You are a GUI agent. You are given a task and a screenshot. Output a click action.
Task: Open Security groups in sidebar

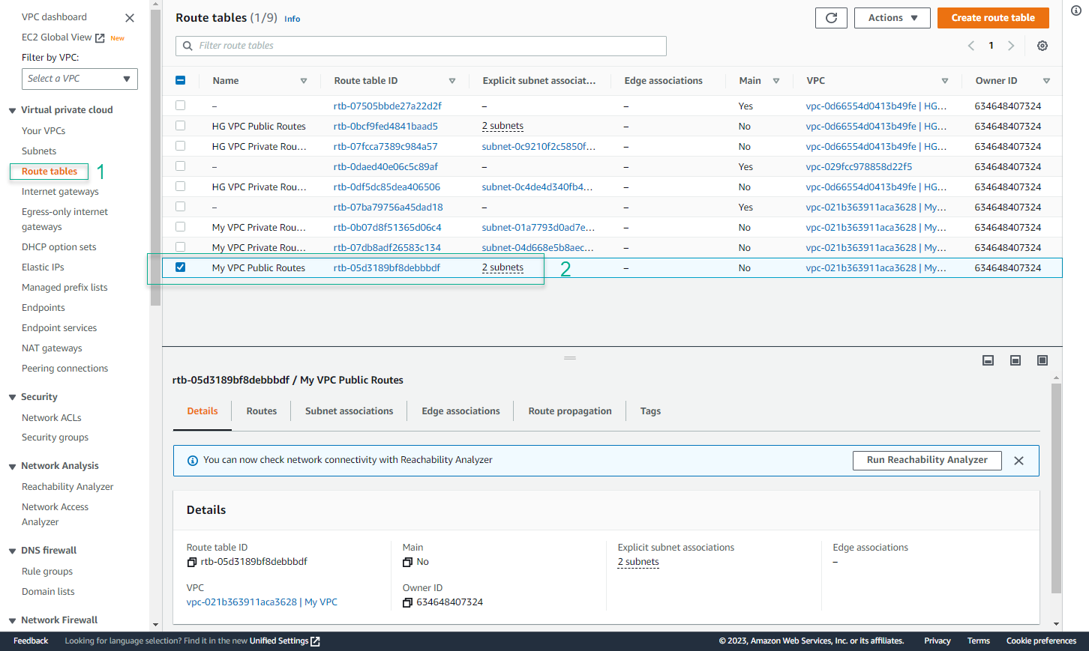tap(55, 437)
